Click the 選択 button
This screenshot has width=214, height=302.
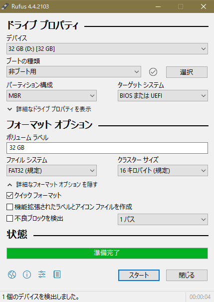(x=187, y=72)
